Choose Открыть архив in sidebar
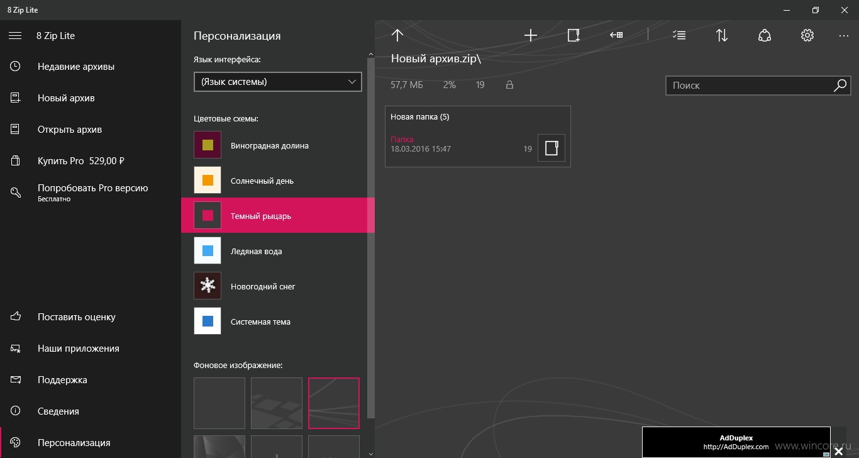This screenshot has width=859, height=458. pyautogui.click(x=91, y=130)
